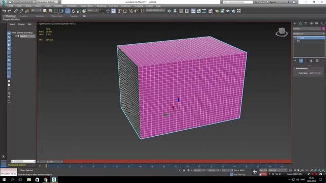
Task: Activate the Select and Rotate tool
Action: [73, 11]
